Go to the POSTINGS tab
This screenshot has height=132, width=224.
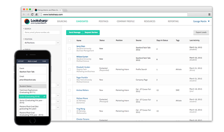click(103, 21)
